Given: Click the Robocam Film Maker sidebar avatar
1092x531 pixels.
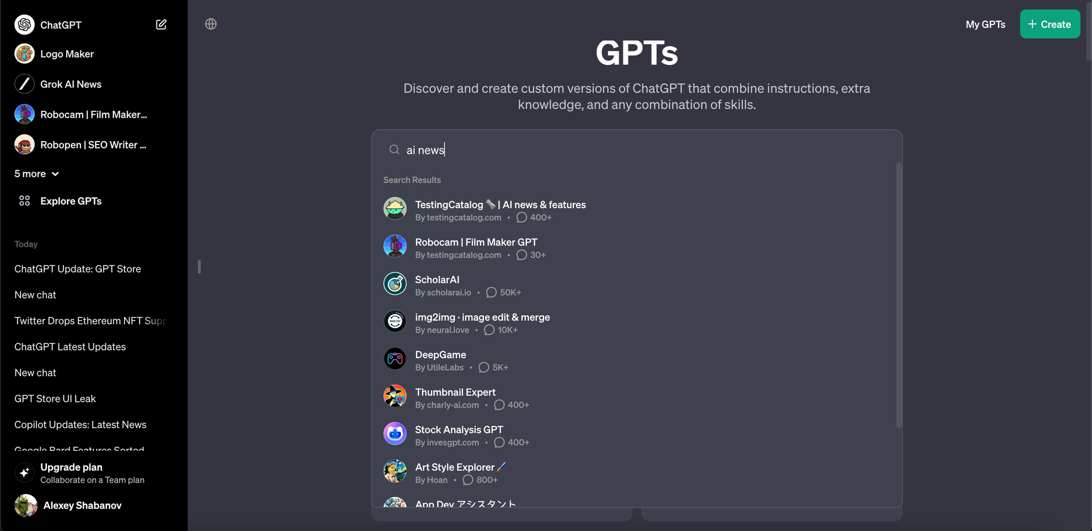Looking at the screenshot, I should click(x=25, y=114).
